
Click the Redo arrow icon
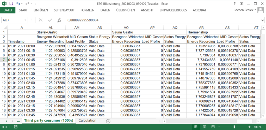(x=27, y=3)
